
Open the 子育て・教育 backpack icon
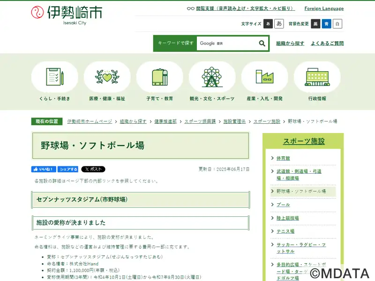(160, 77)
